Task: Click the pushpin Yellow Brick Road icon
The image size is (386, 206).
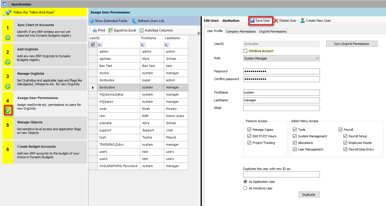Action: click(x=7, y=12)
